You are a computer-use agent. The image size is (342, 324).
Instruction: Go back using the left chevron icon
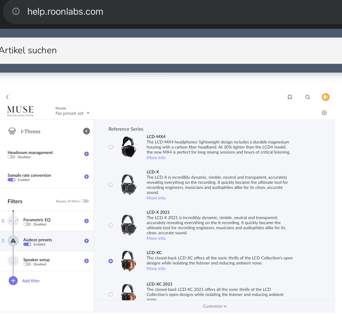point(7,97)
